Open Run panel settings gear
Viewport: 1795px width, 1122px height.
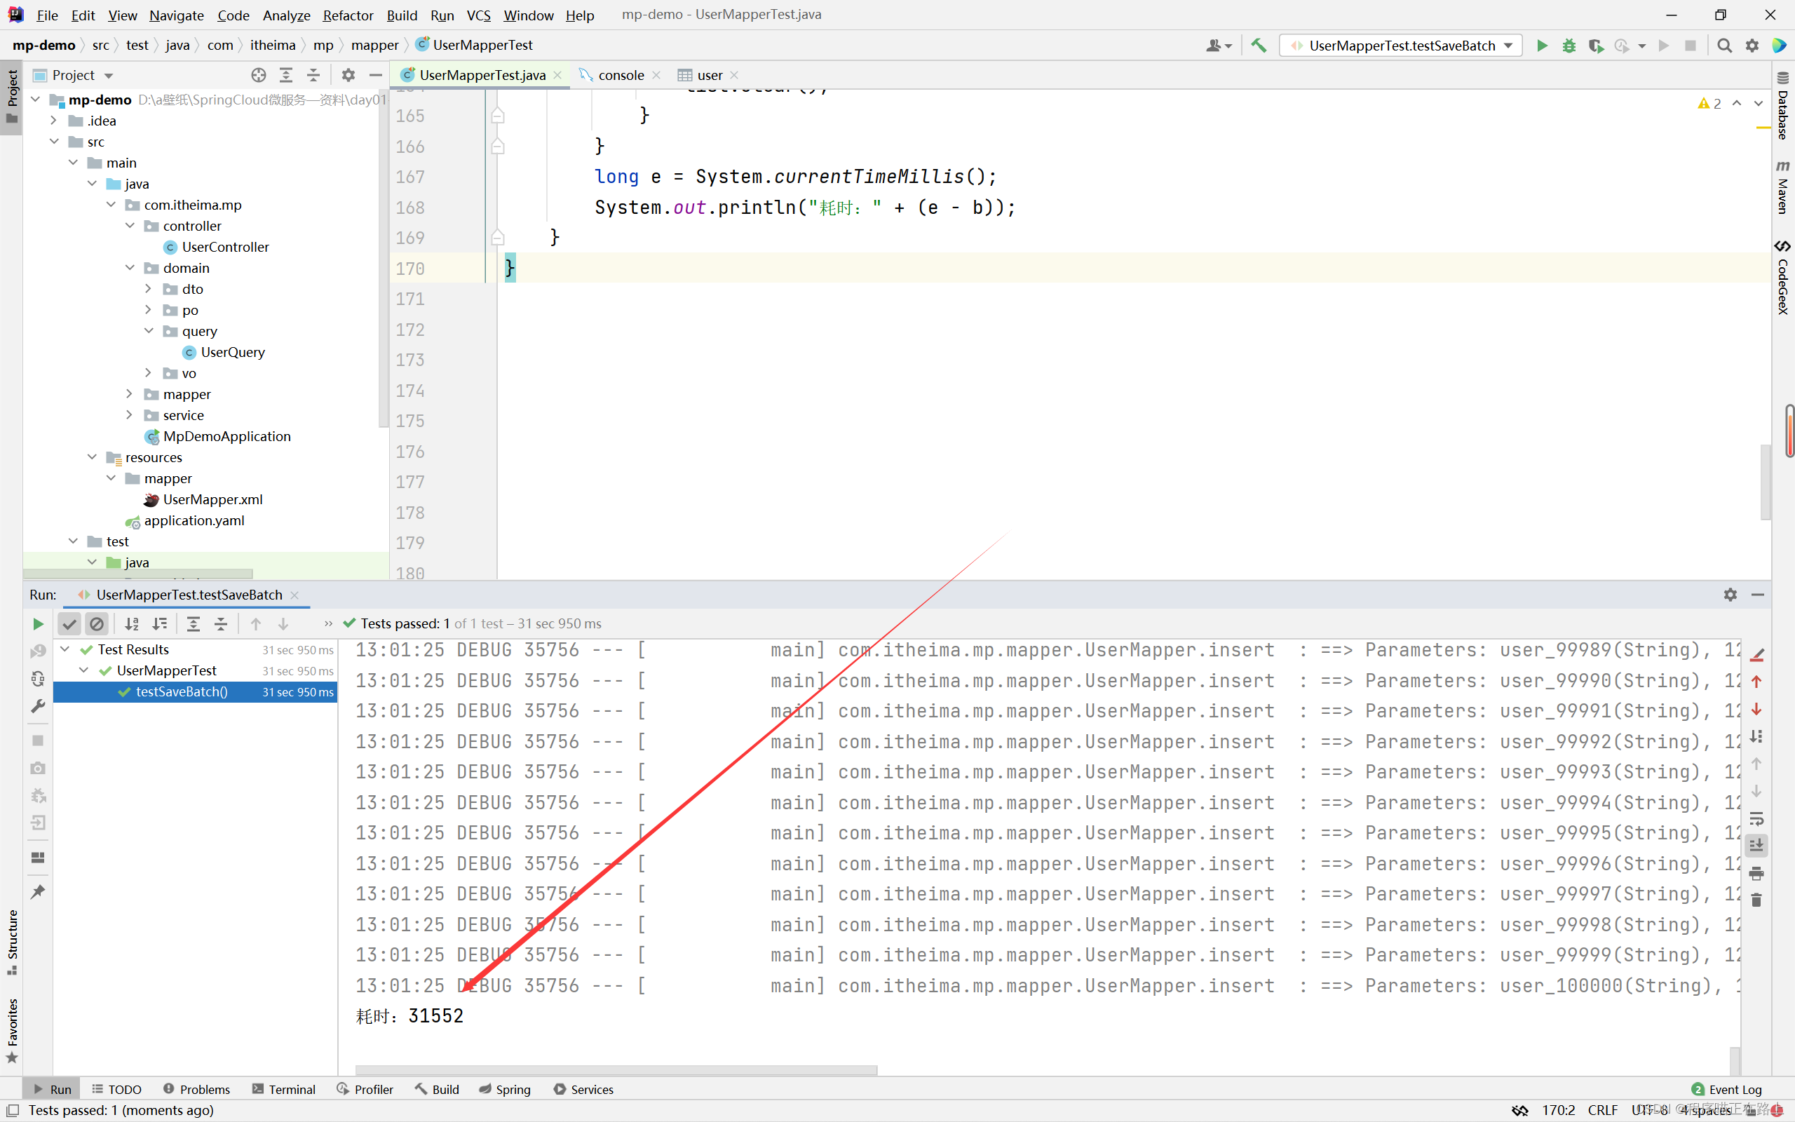1730,595
